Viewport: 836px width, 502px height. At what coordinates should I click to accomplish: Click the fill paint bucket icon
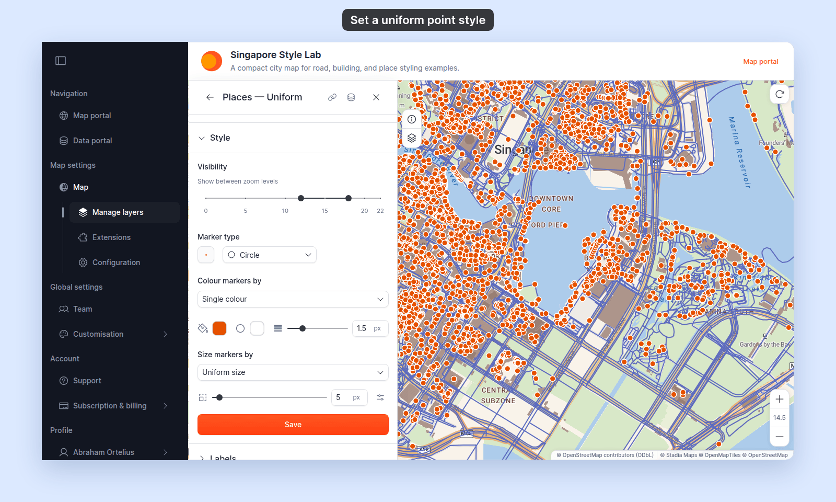pos(203,328)
